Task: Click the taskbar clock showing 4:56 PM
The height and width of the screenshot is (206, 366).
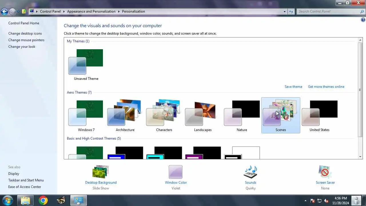Action: click(x=341, y=201)
